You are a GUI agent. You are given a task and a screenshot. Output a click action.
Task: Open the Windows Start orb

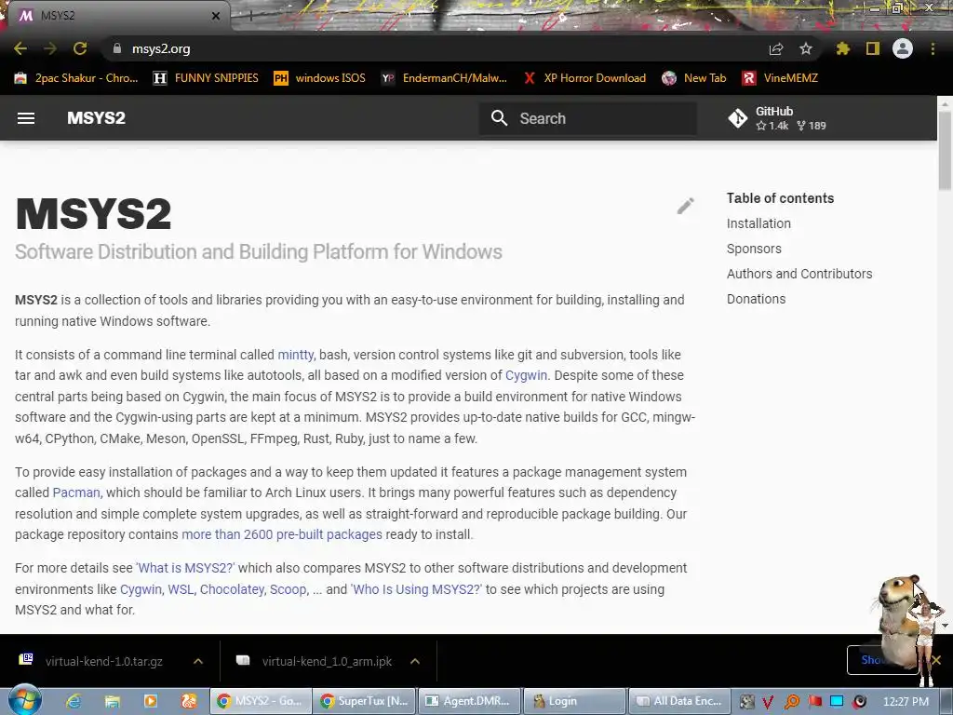point(23,700)
